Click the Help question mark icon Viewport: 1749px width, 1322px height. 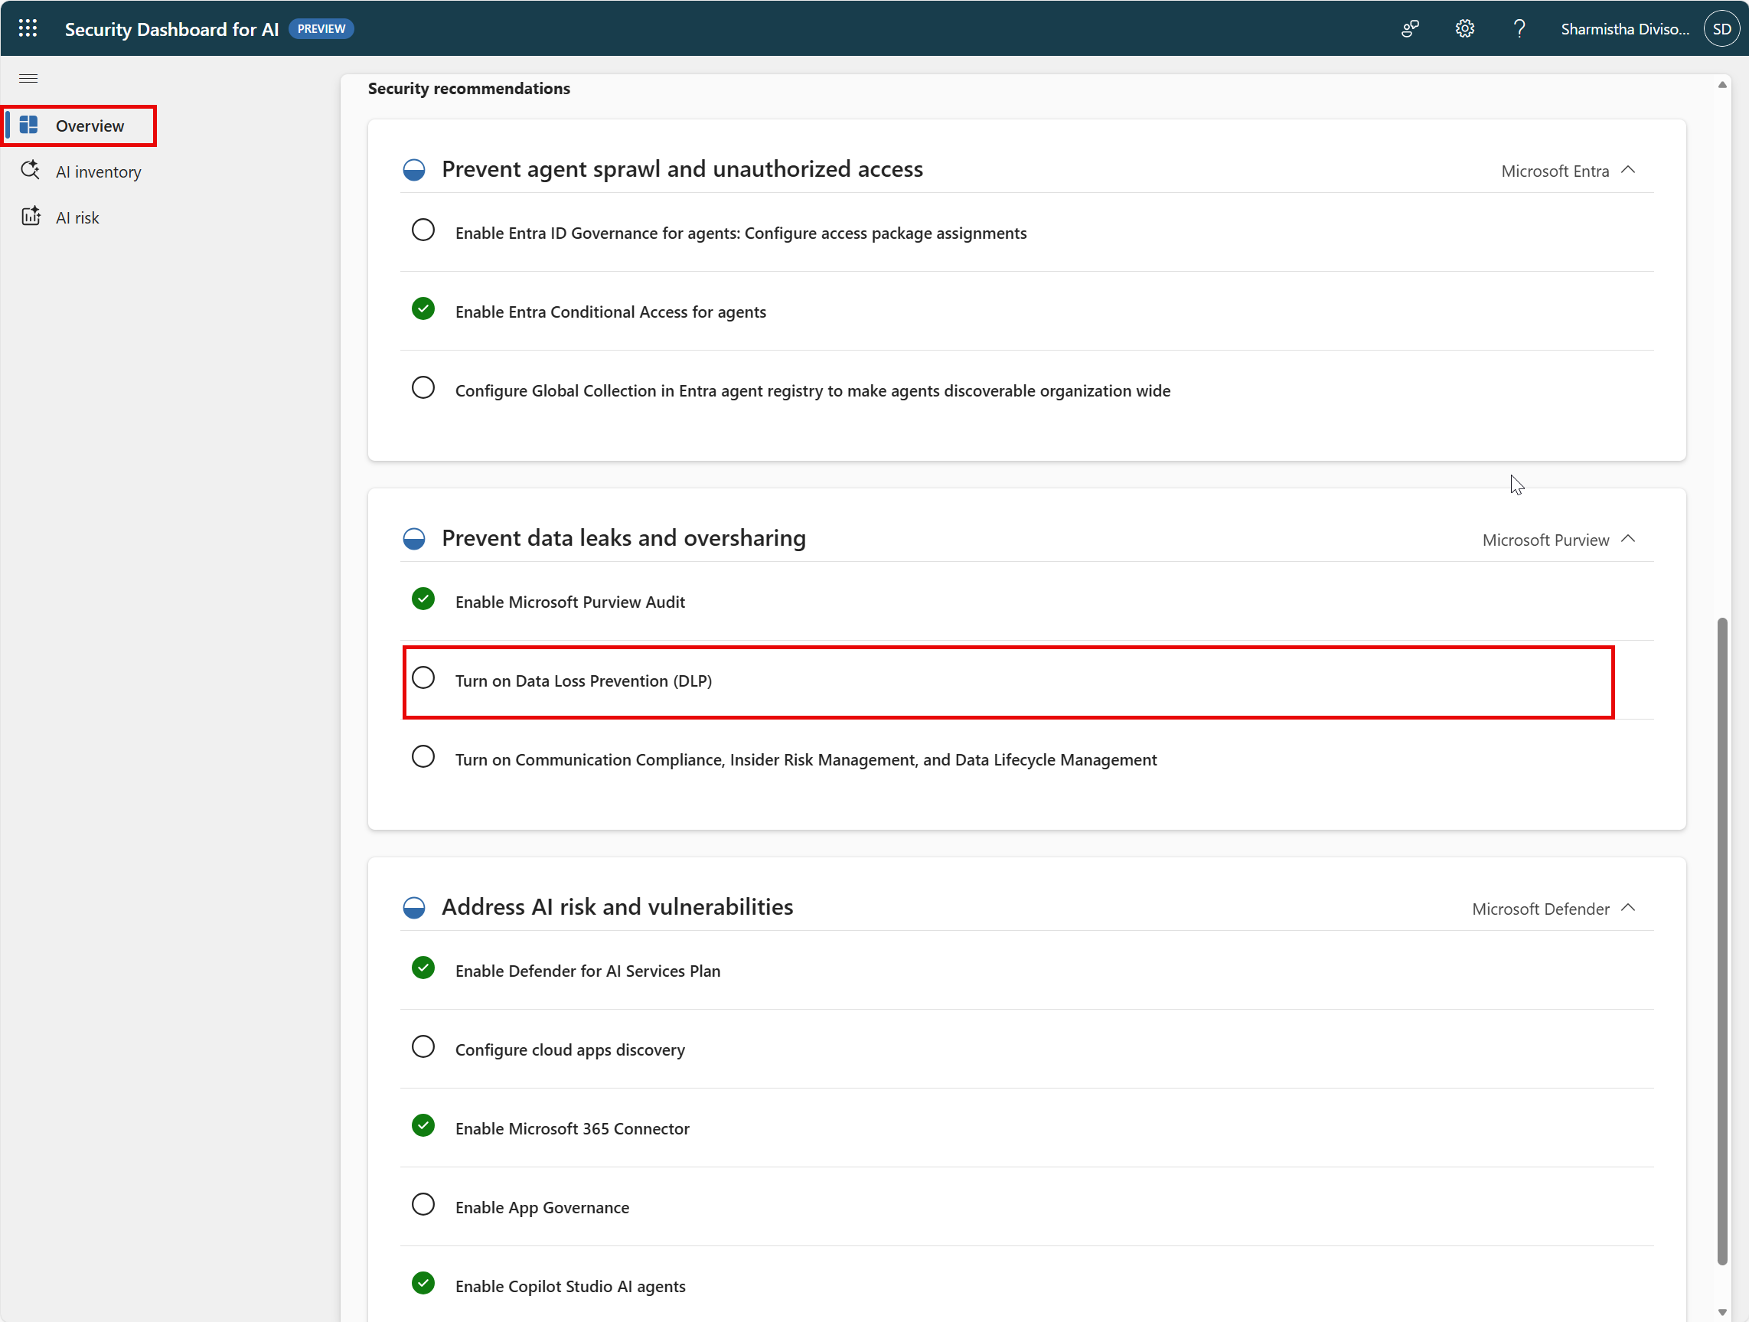(x=1519, y=28)
